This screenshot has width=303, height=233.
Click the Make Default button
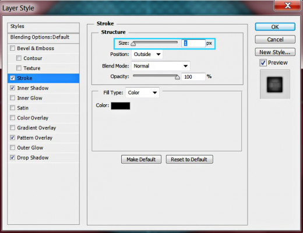(141, 160)
